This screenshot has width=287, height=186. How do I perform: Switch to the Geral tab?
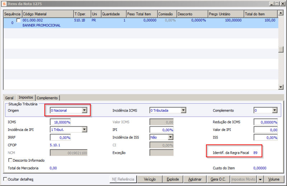point(9,98)
